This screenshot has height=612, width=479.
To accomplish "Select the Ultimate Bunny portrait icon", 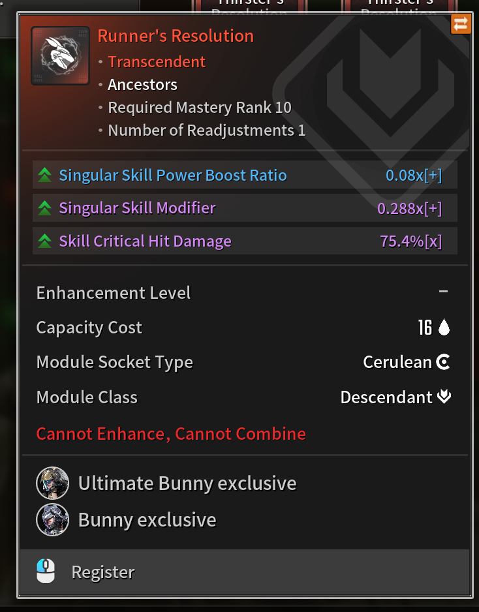I will click(53, 483).
